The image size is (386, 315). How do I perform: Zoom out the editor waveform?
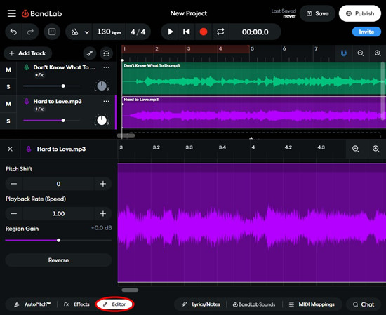[356, 149]
